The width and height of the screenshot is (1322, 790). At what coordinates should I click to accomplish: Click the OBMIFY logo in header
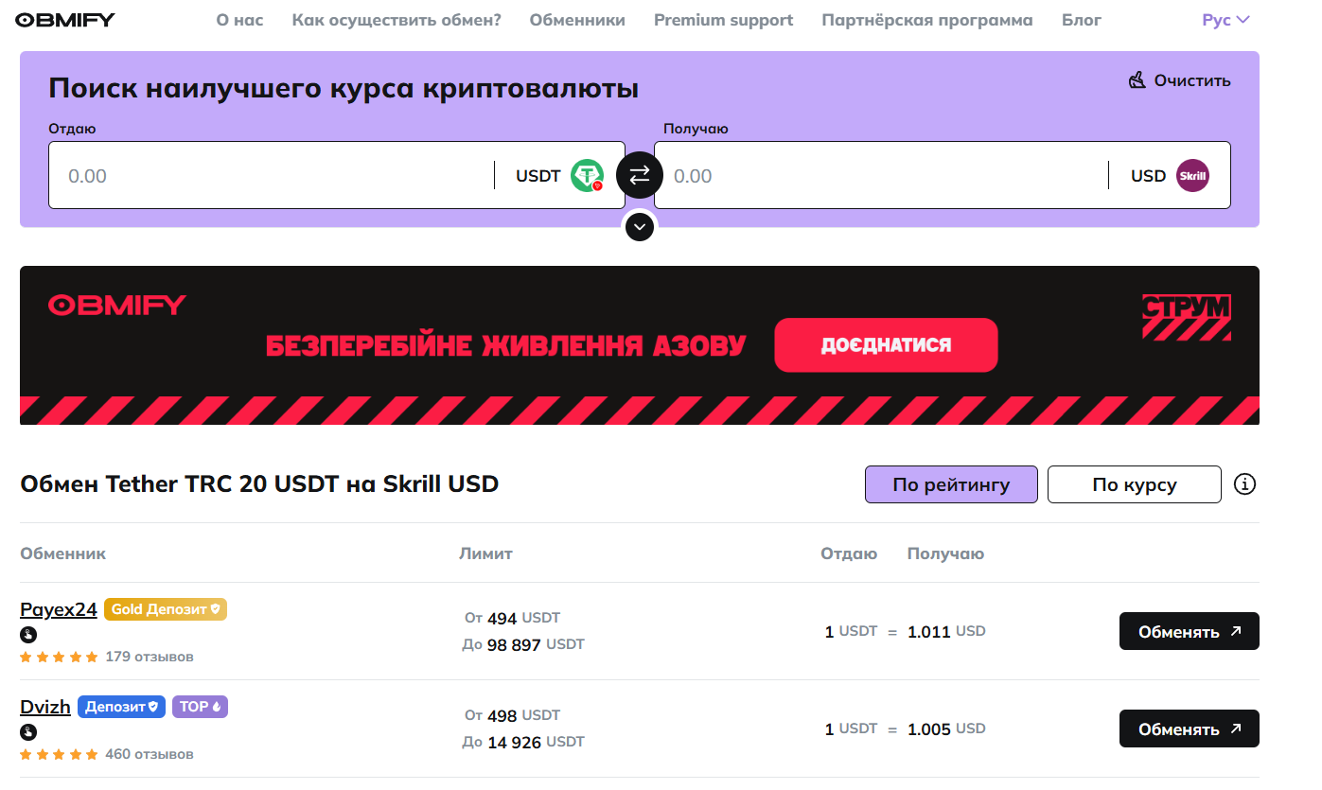tap(65, 20)
